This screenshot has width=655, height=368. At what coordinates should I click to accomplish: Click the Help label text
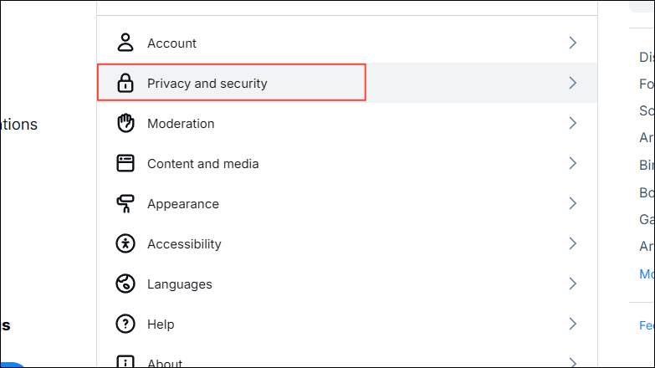pyautogui.click(x=161, y=325)
